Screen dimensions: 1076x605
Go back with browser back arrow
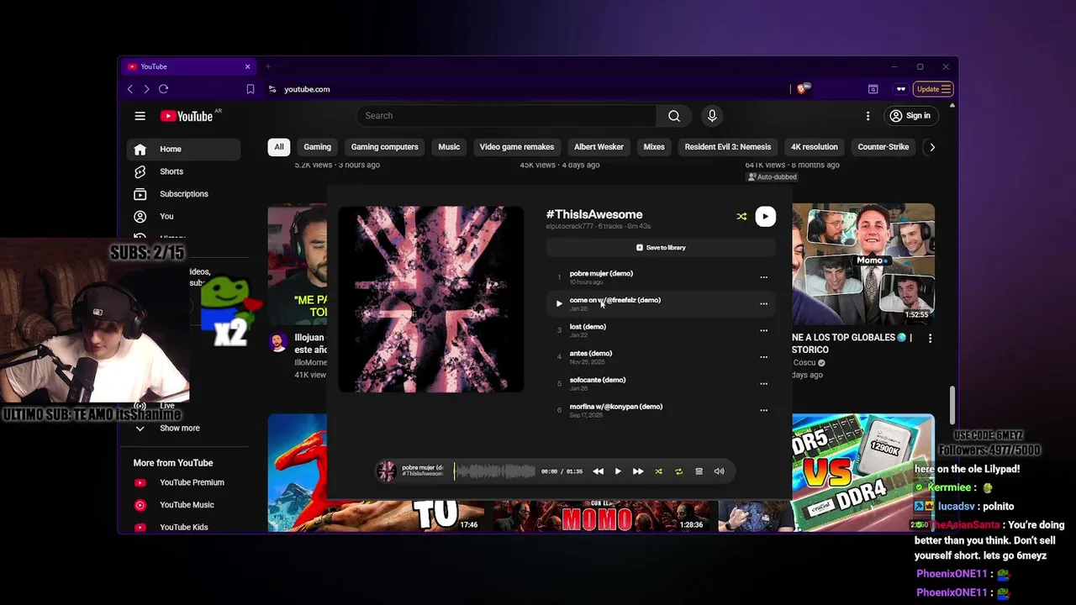coord(130,89)
